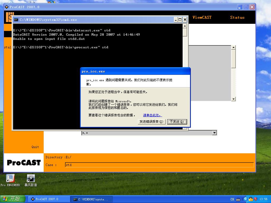Open the Status menu
This screenshot has width=271, height=203.
pos(237,17)
